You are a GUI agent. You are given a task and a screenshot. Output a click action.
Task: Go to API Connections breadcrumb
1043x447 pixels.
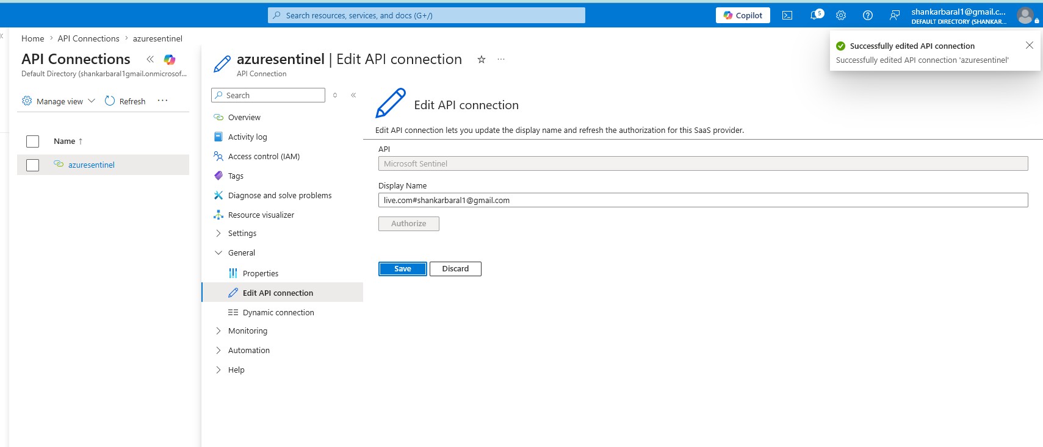[88, 38]
